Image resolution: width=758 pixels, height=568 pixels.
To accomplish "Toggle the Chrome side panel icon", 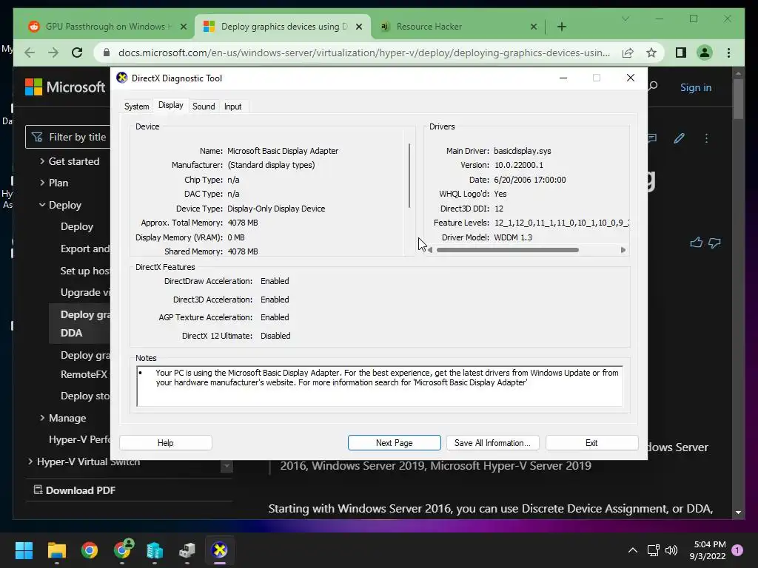I will [x=681, y=53].
